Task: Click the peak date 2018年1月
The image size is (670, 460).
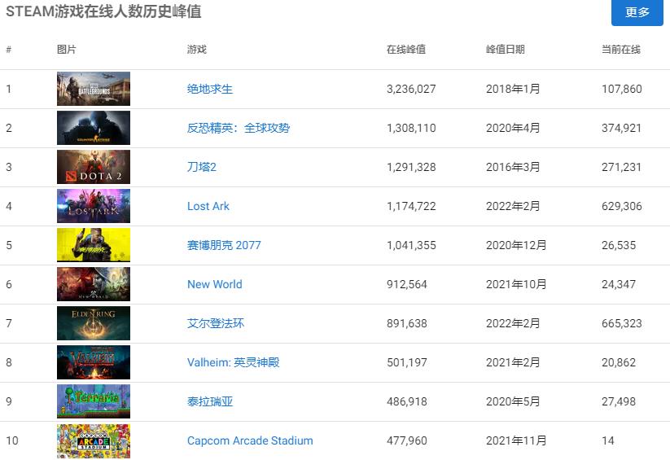Action: pos(513,89)
